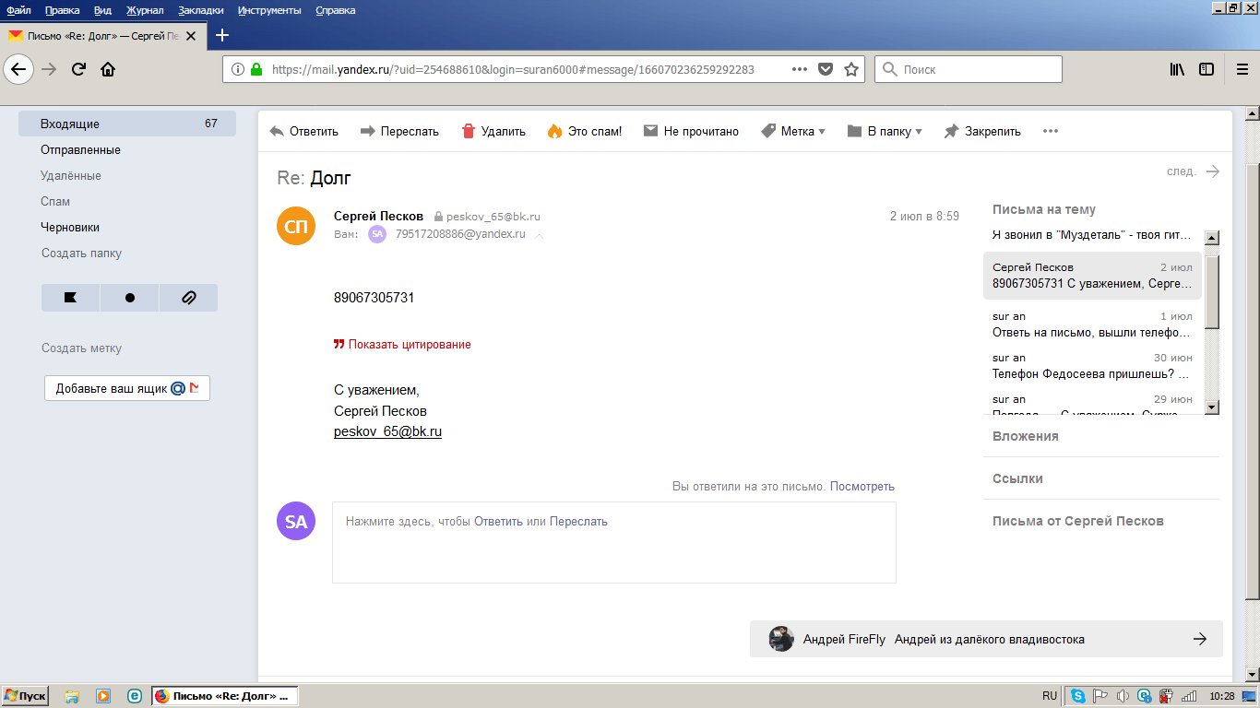Expand recipient details chevron next to address

tap(540, 236)
